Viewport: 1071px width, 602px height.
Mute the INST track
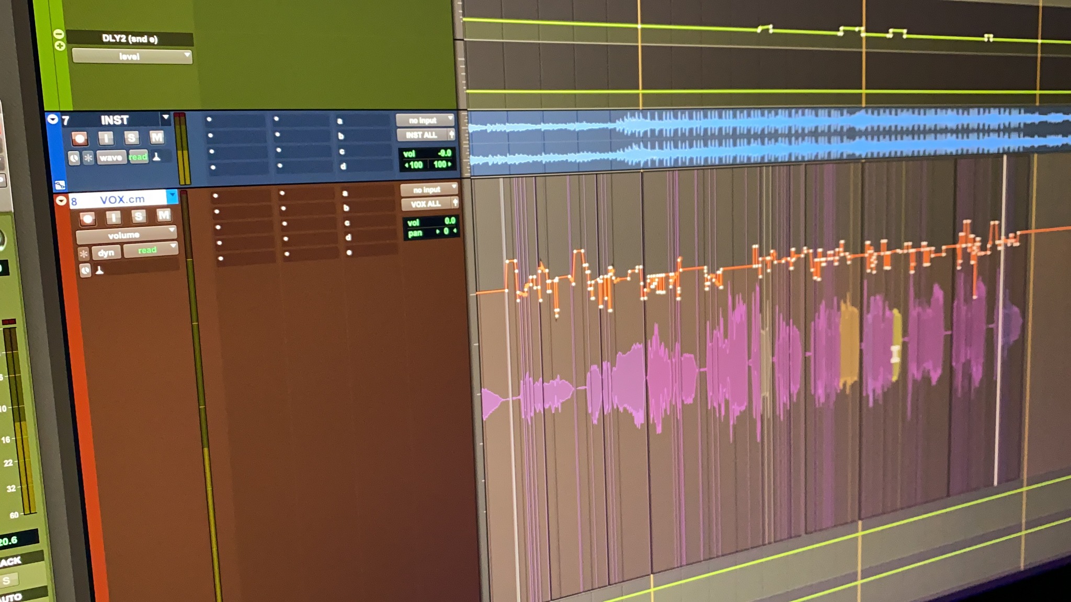156,137
